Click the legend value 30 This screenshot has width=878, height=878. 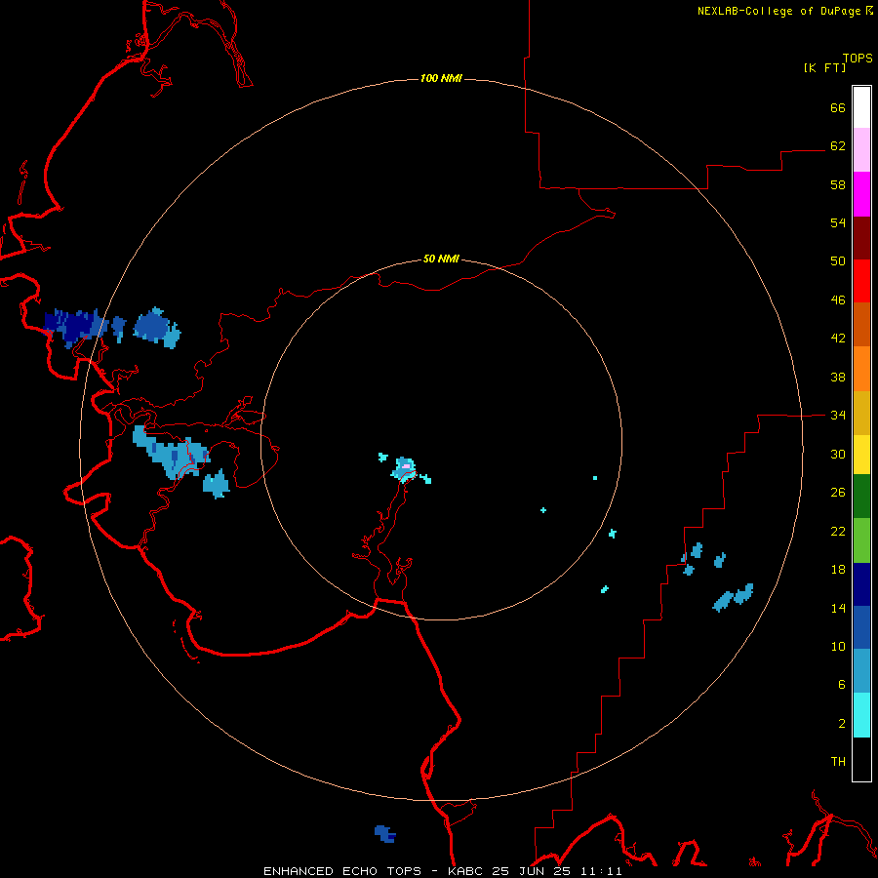tap(838, 454)
